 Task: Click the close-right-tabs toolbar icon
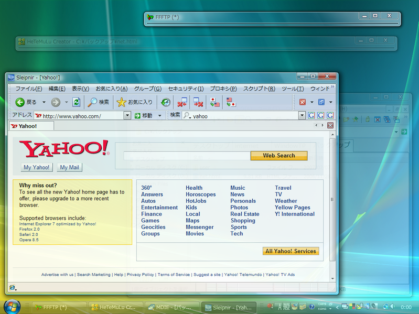(198, 102)
